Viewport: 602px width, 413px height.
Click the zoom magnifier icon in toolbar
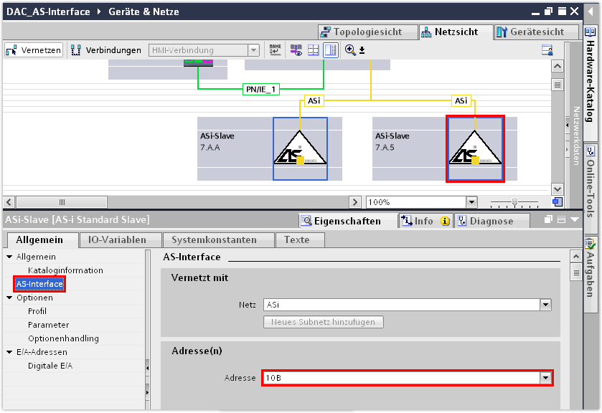pyautogui.click(x=350, y=49)
